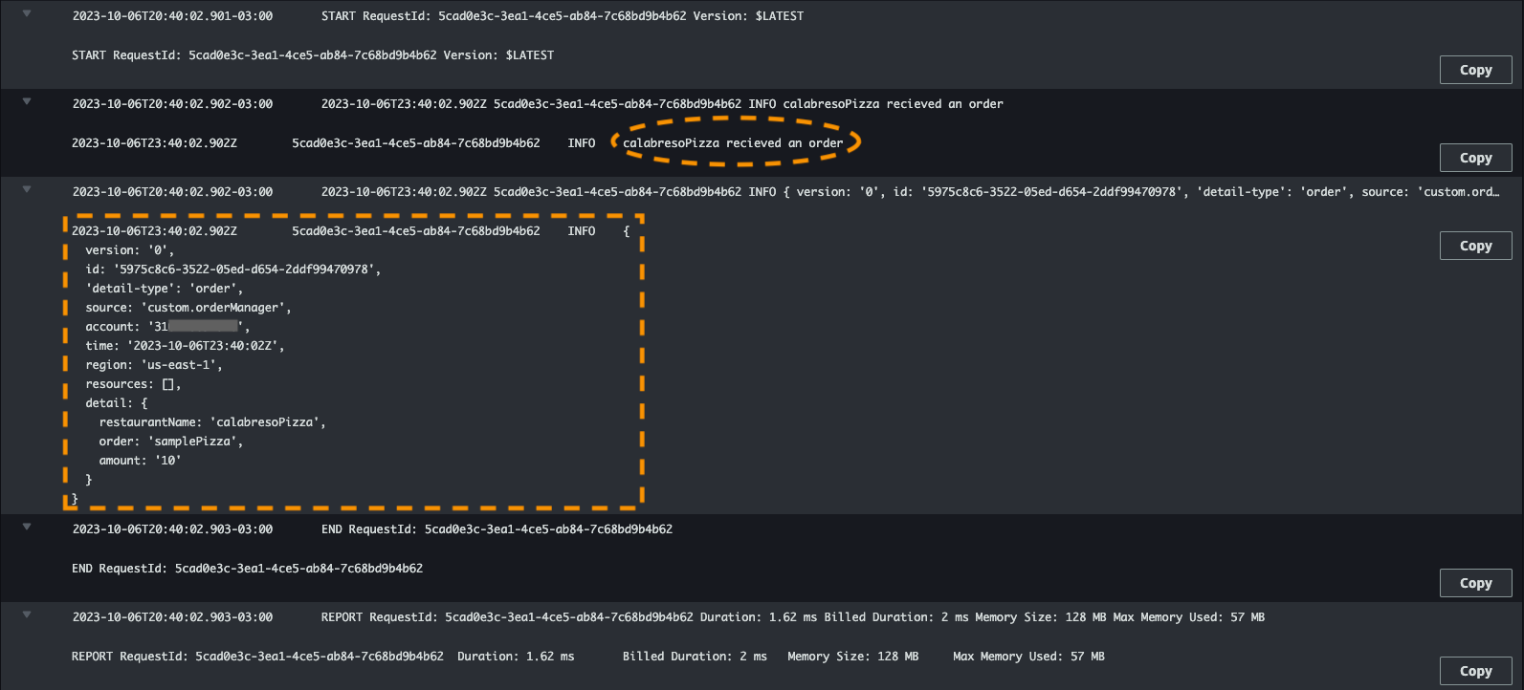Image resolution: width=1524 pixels, height=690 pixels.
Task: Click the summary header 'START RequestId ... Version: $LATEST'
Action: point(563,16)
